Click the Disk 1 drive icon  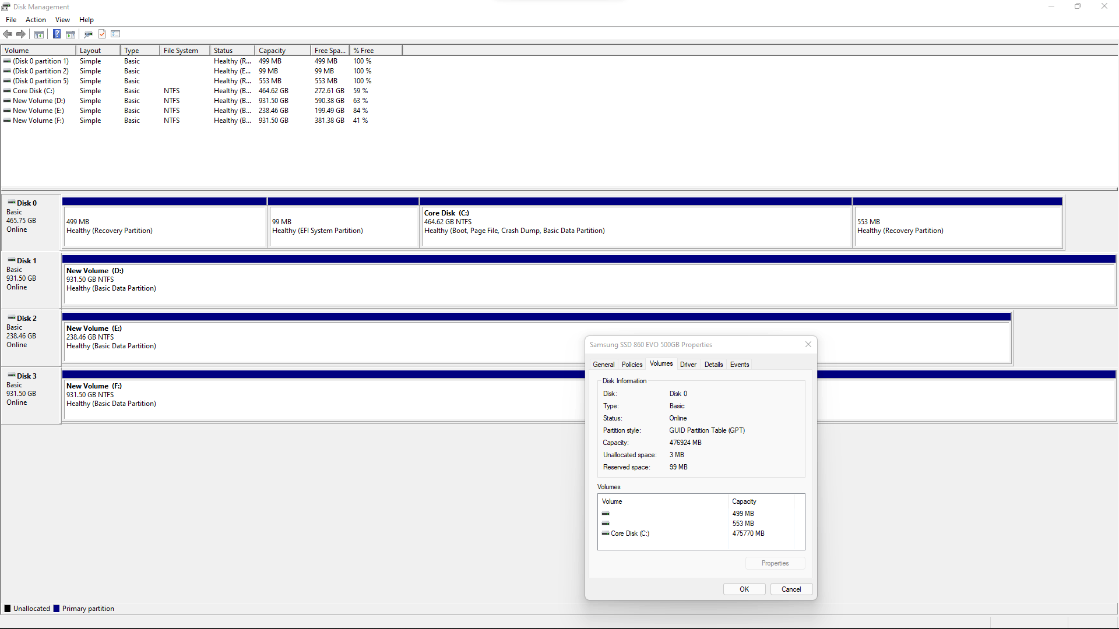[x=12, y=260]
